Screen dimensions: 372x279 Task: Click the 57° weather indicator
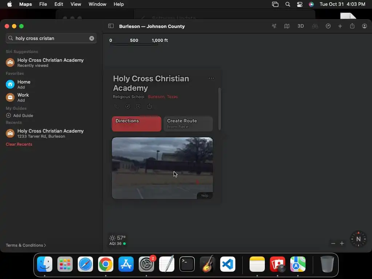point(117,238)
